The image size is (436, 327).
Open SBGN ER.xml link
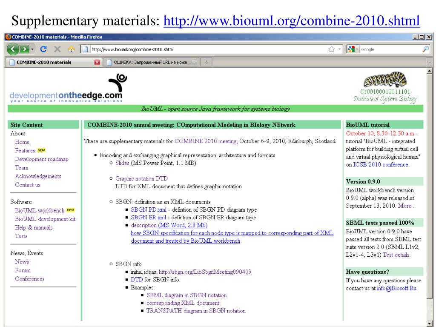[x=149, y=218]
